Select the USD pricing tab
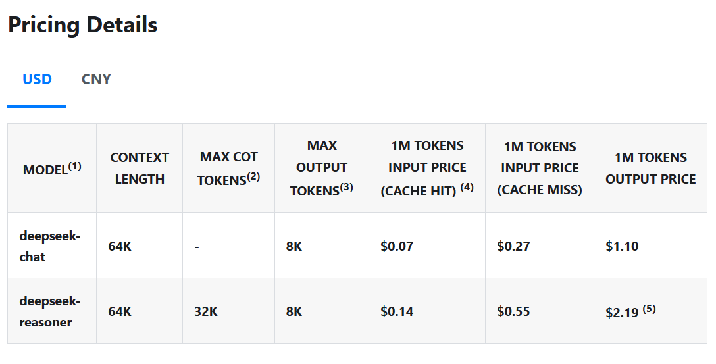 click(37, 80)
